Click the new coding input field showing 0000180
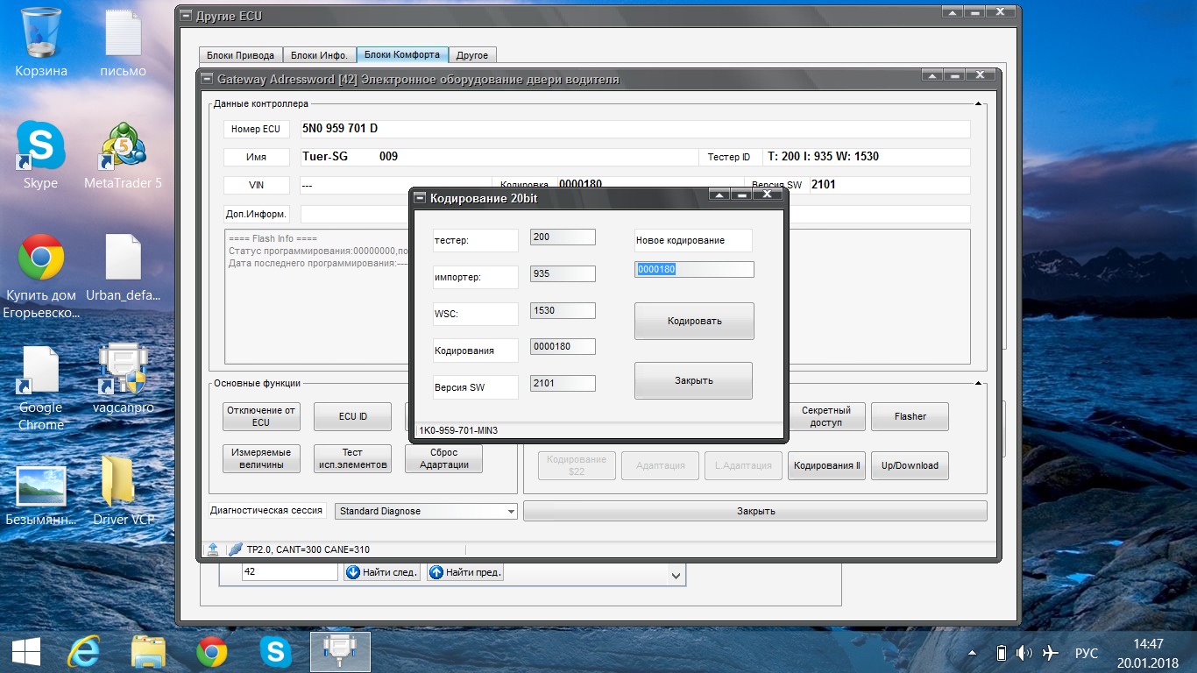1197x673 pixels. coord(694,269)
